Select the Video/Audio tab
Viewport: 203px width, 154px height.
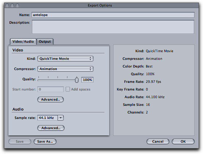tap(23, 42)
